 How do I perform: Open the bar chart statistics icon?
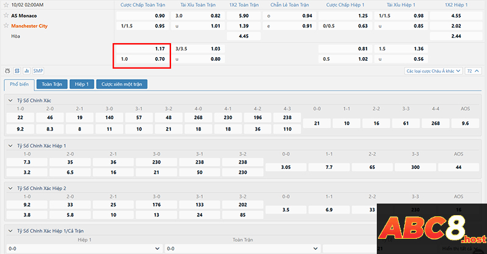pos(27,70)
